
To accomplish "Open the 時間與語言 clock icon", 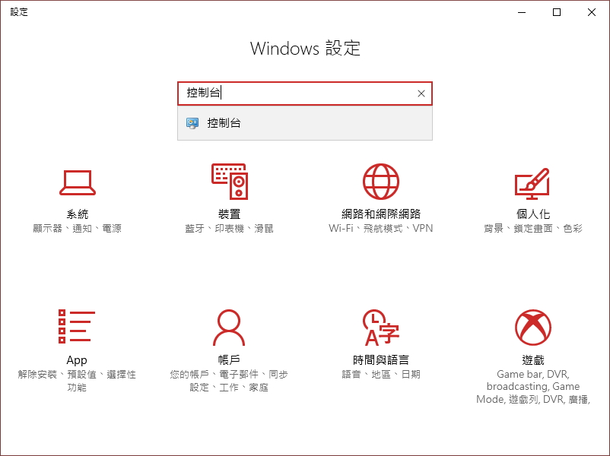I will tap(381, 328).
